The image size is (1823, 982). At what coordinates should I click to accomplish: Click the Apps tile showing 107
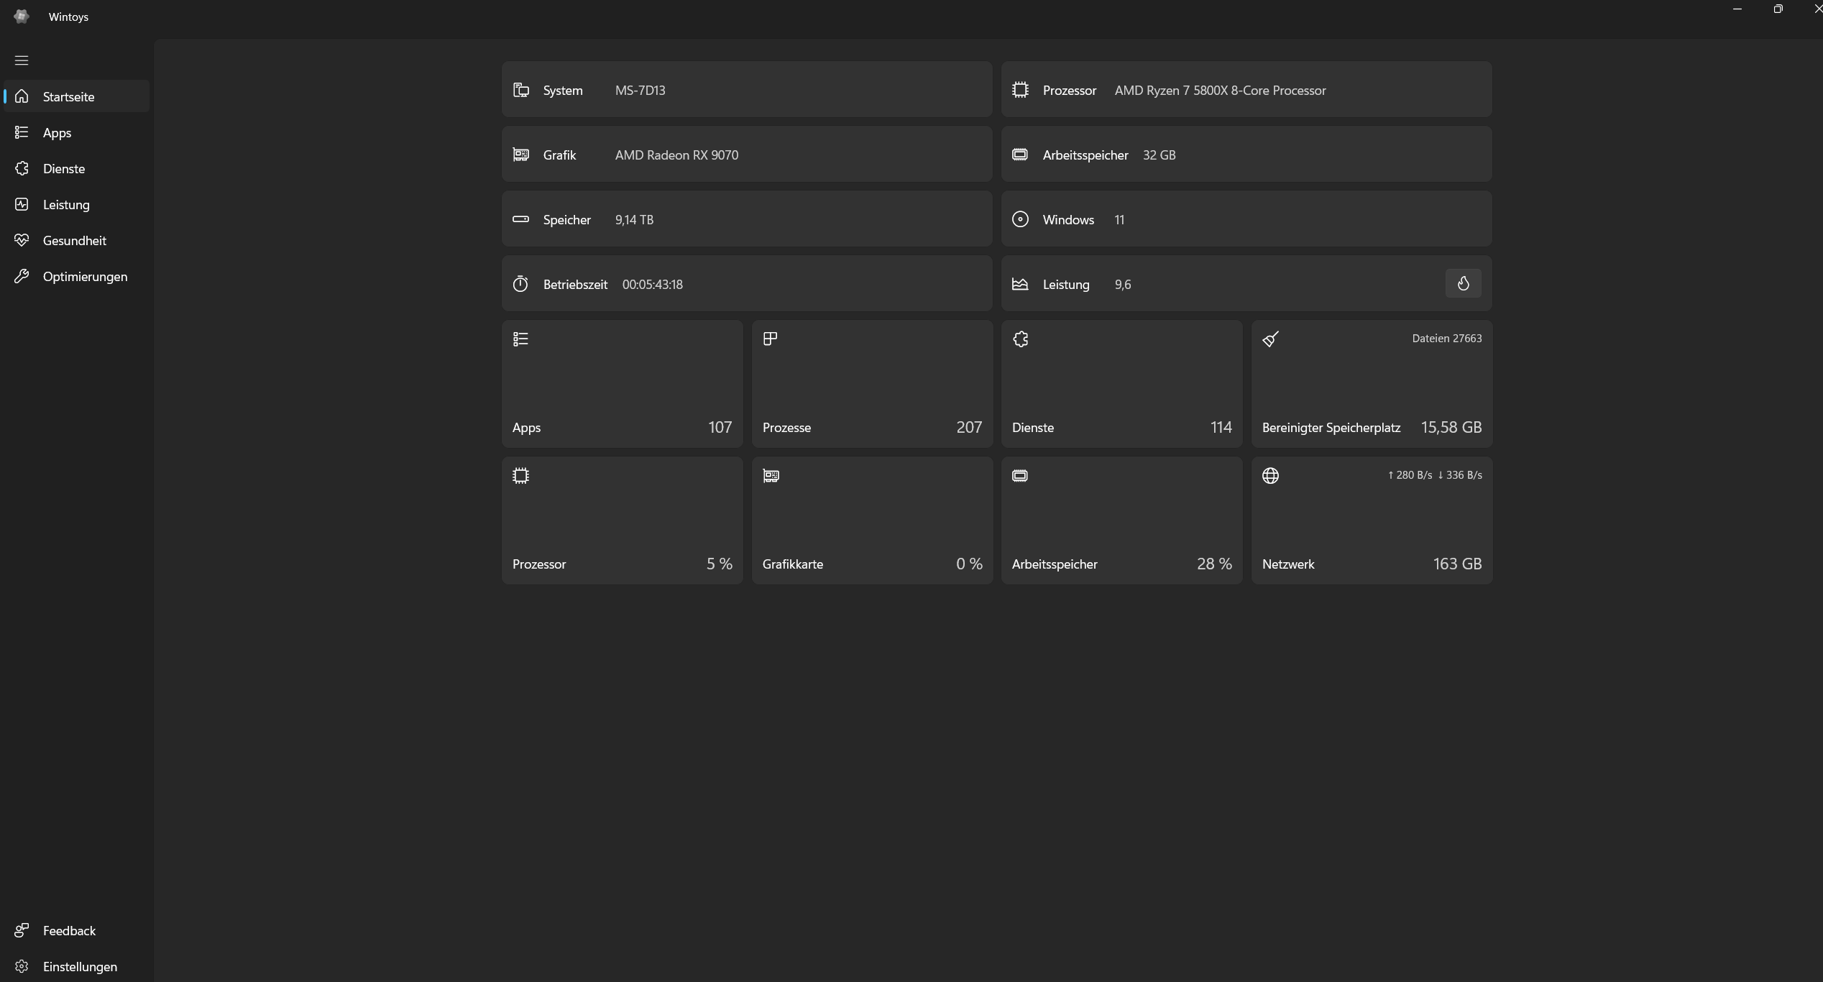[622, 385]
